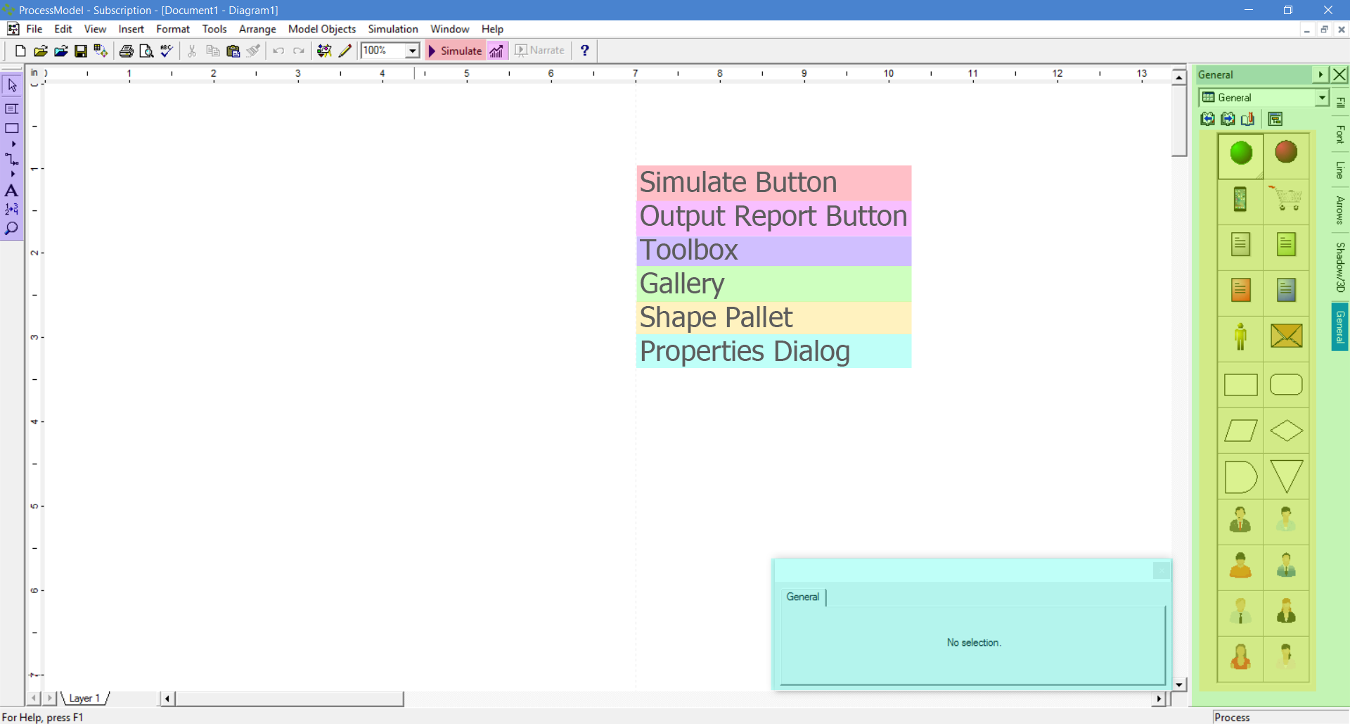
Task: Expand the gallery panel header arrow menu
Action: pos(1320,75)
